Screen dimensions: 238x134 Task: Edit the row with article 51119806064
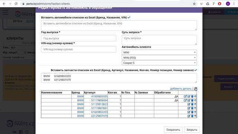coord(189,100)
